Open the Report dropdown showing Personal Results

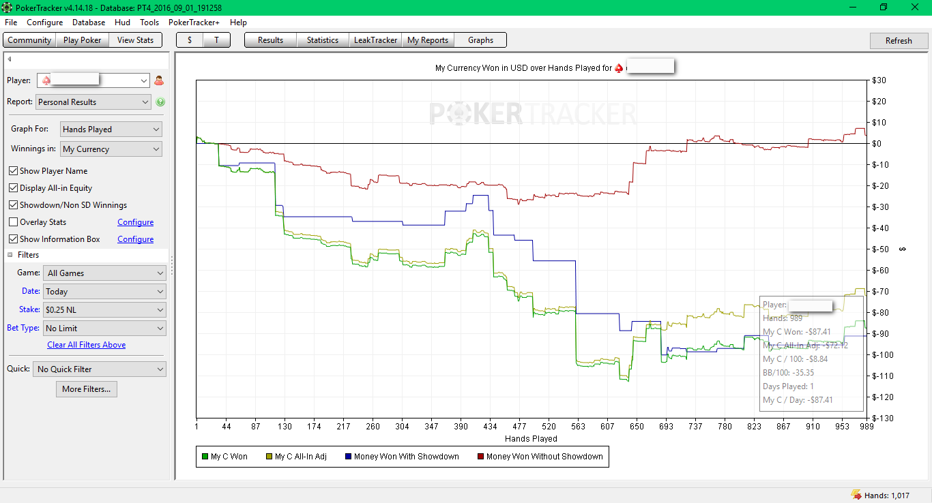93,102
